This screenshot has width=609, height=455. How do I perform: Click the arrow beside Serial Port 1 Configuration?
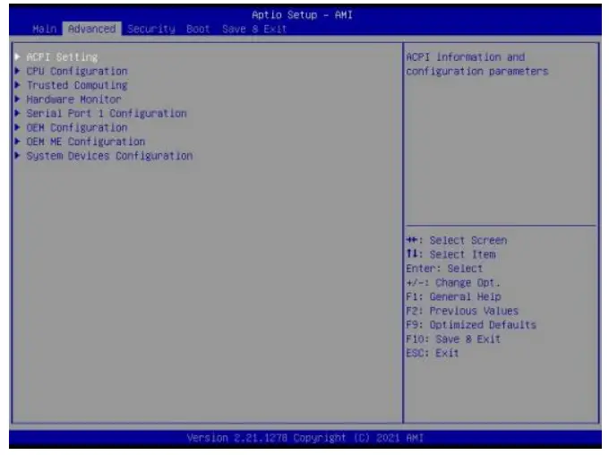click(18, 113)
